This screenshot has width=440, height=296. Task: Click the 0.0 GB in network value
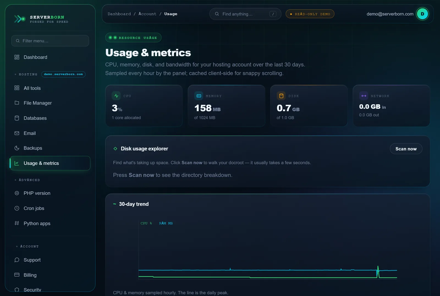click(372, 107)
